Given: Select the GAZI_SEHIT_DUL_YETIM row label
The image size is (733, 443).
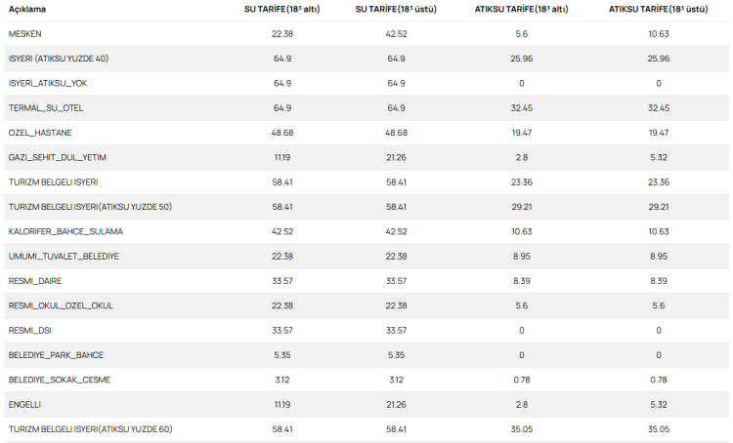Looking at the screenshot, I should click(57, 157).
